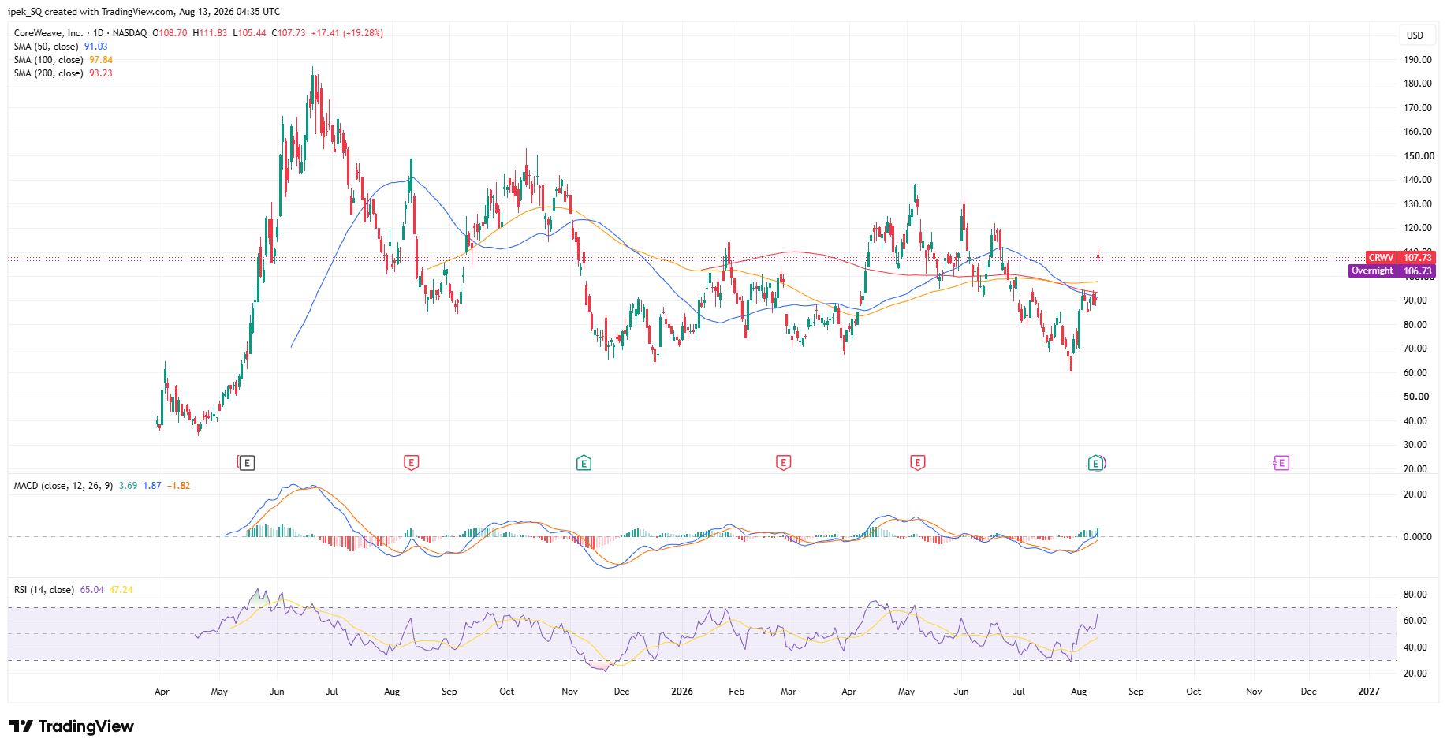Click the 70.00 price axis label
1447x750 pixels.
(1415, 349)
